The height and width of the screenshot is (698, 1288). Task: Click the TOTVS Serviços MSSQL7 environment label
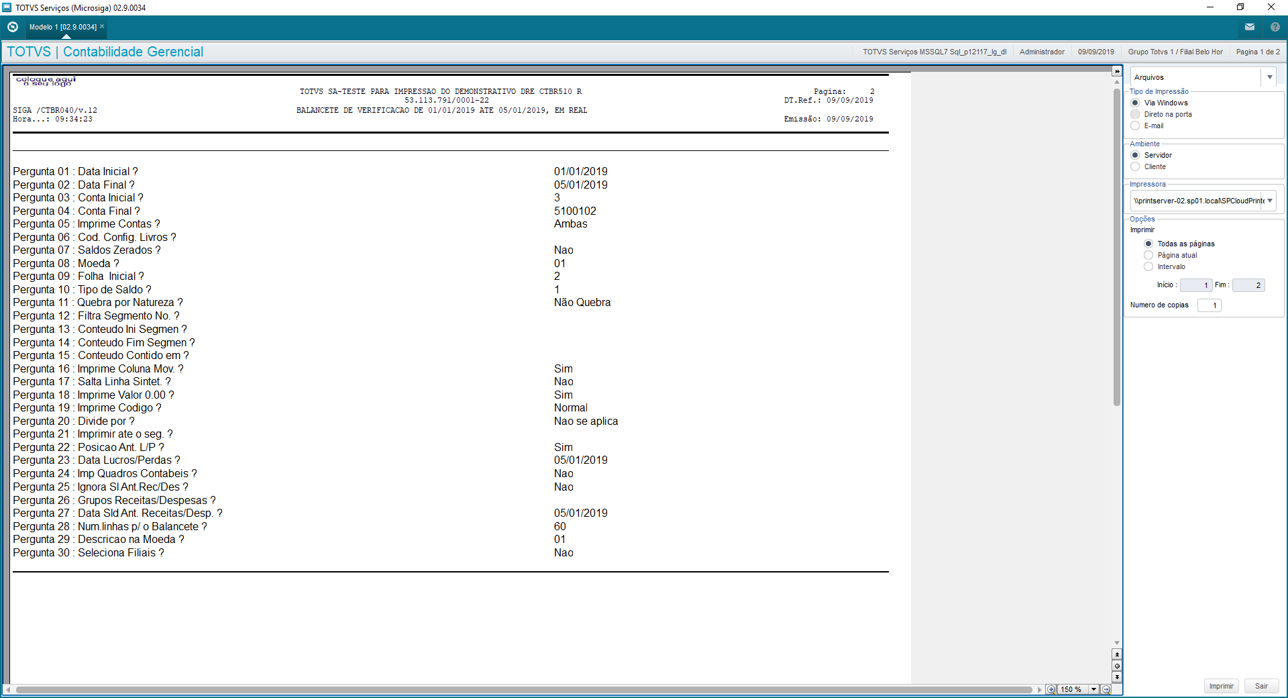click(934, 52)
